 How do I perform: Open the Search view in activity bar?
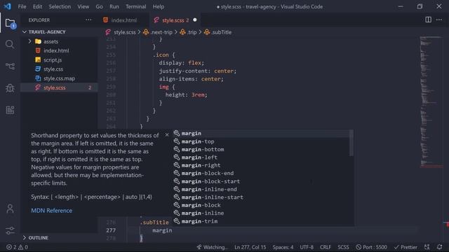10,44
